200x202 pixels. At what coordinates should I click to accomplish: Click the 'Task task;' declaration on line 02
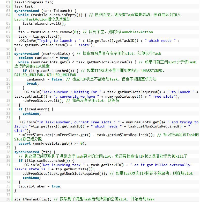[x=24, y=6]
